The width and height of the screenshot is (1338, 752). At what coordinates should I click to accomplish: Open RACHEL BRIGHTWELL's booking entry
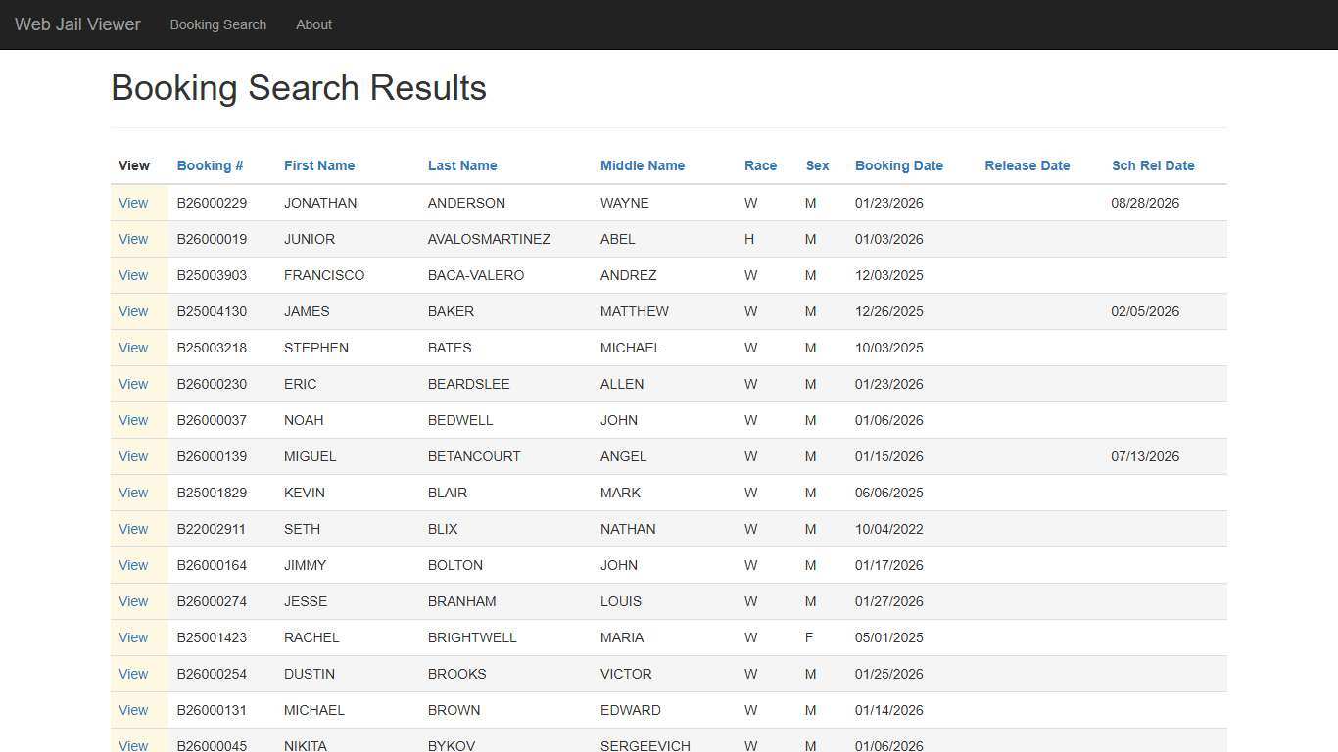click(133, 637)
